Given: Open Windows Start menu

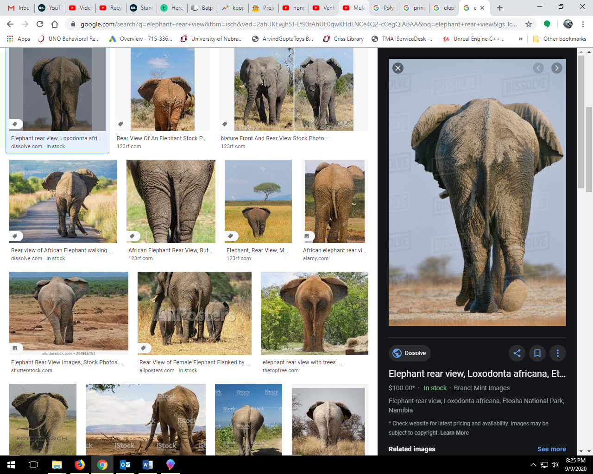Looking at the screenshot, I should (x=11, y=465).
